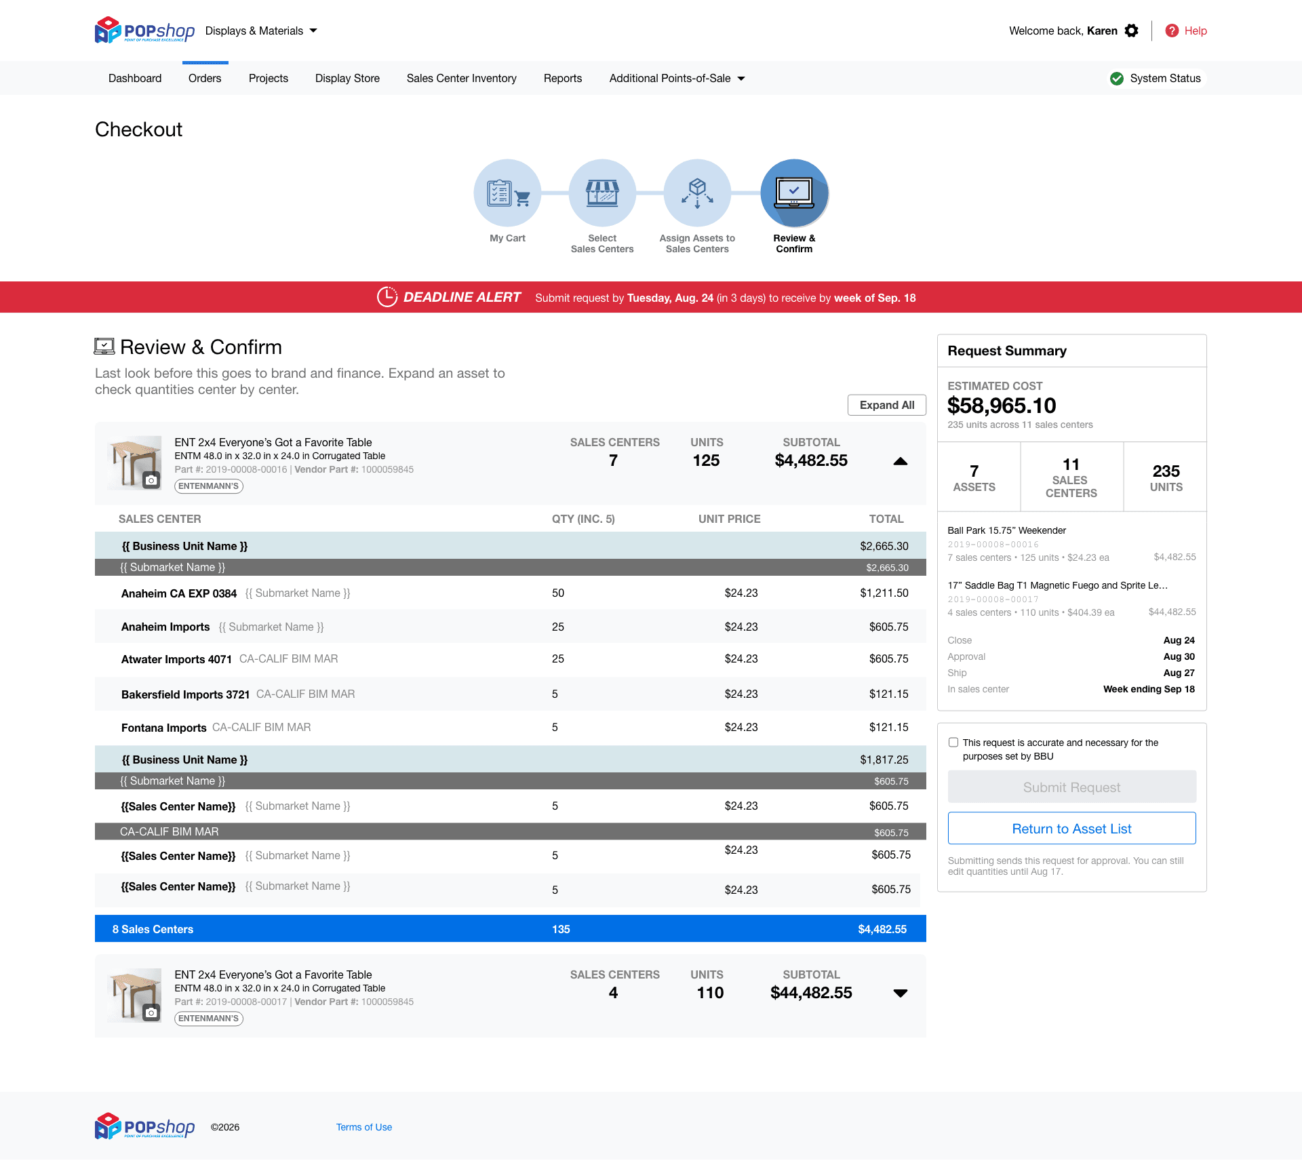Click the POPshop logo in header
This screenshot has height=1163, width=1302.
(x=145, y=31)
